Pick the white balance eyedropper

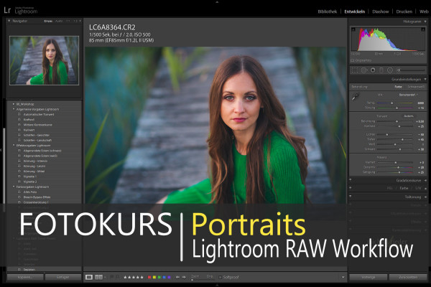356,97
